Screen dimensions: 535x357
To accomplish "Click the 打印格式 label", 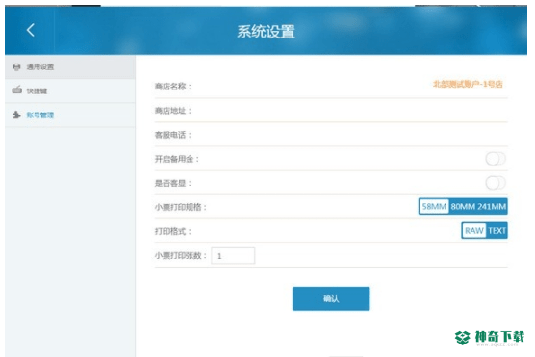I will coord(173,231).
